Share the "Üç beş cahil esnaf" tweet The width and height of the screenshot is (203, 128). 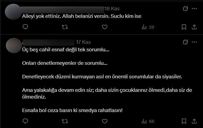pos(194,121)
